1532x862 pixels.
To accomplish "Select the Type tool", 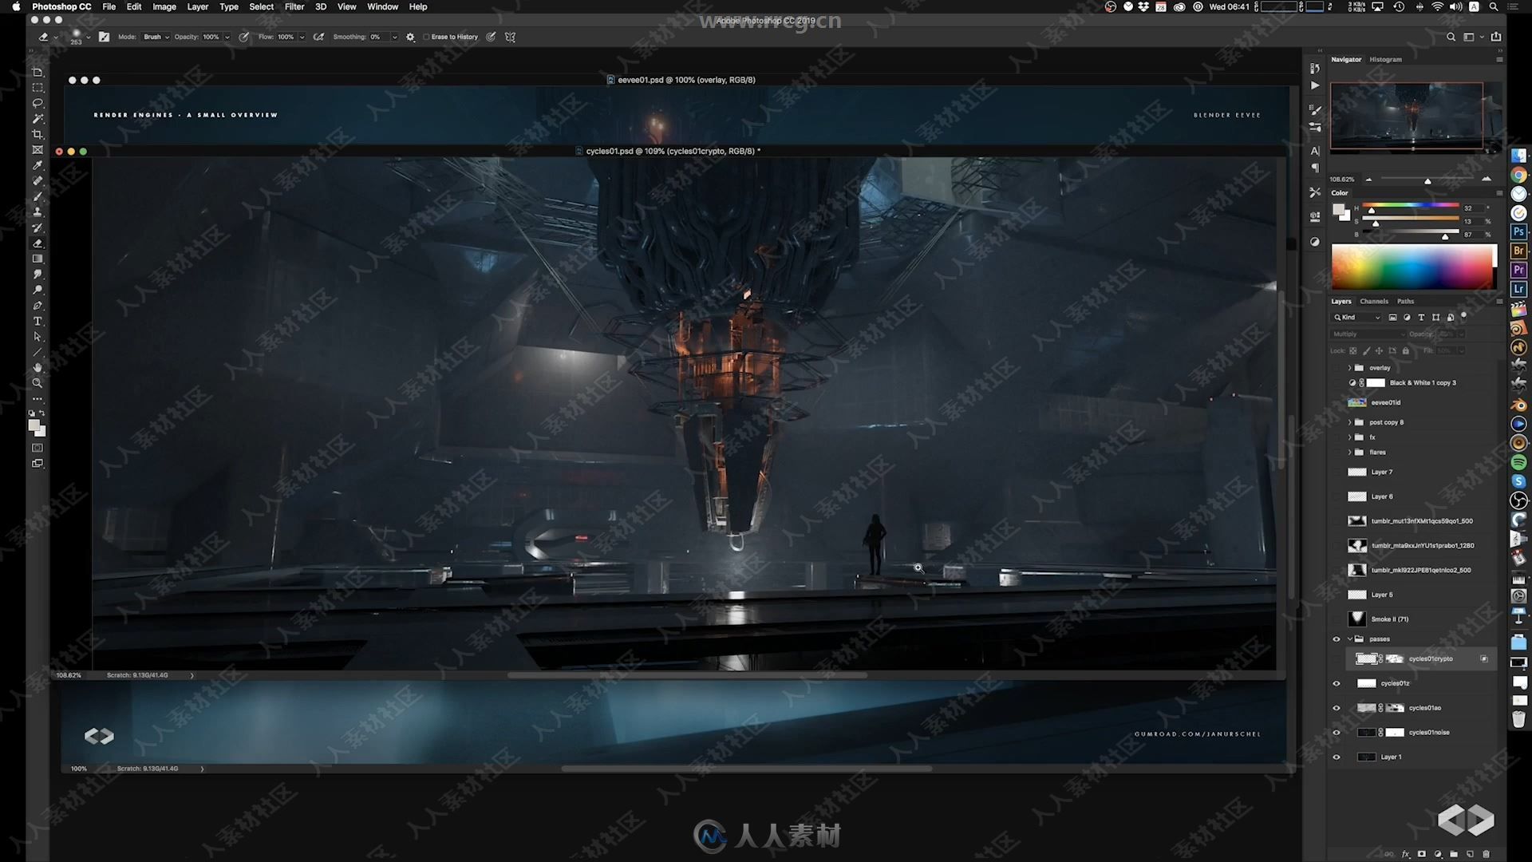I will [x=38, y=321].
